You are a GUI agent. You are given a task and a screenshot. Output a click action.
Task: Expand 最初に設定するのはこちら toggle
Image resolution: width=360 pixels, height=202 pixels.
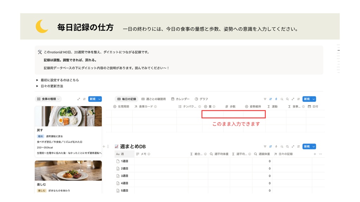pyautogui.click(x=37, y=80)
